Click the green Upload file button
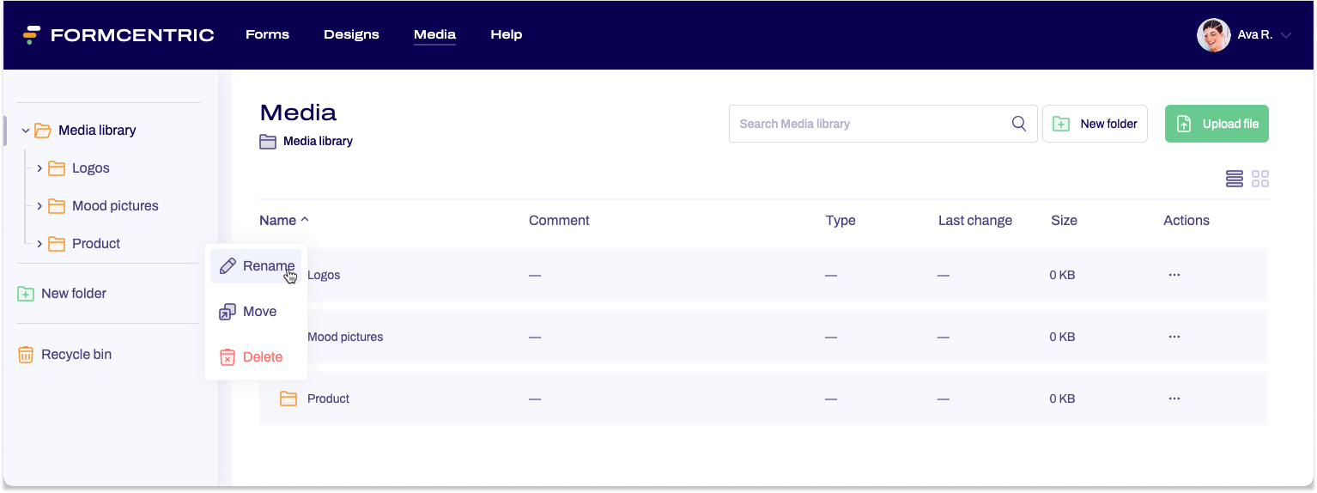 (1216, 124)
